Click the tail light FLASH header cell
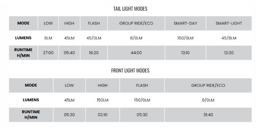 tap(94, 23)
